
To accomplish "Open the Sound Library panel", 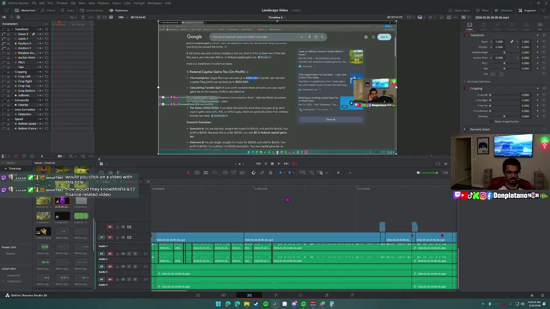I will [x=91, y=10].
